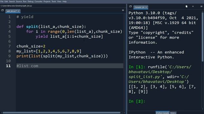Open the console pane options menu
Screen dimensions: 204x114
pos(201,6)
